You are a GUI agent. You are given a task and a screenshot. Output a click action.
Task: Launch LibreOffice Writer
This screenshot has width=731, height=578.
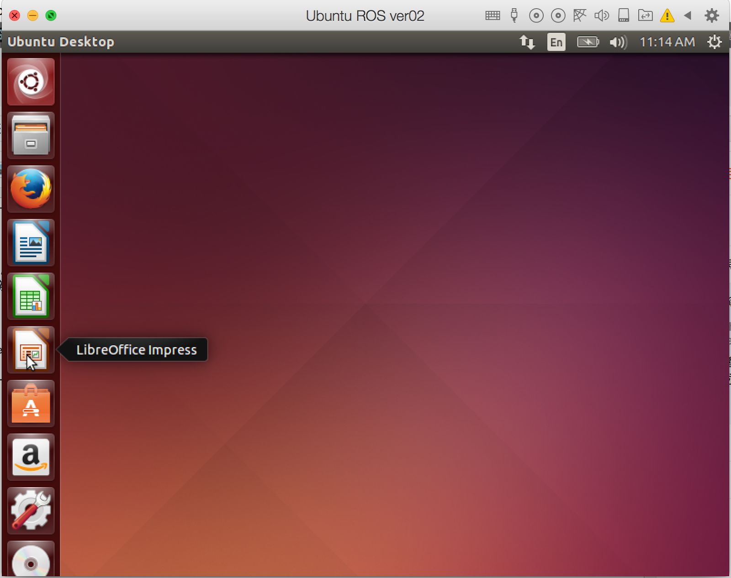[31, 242]
